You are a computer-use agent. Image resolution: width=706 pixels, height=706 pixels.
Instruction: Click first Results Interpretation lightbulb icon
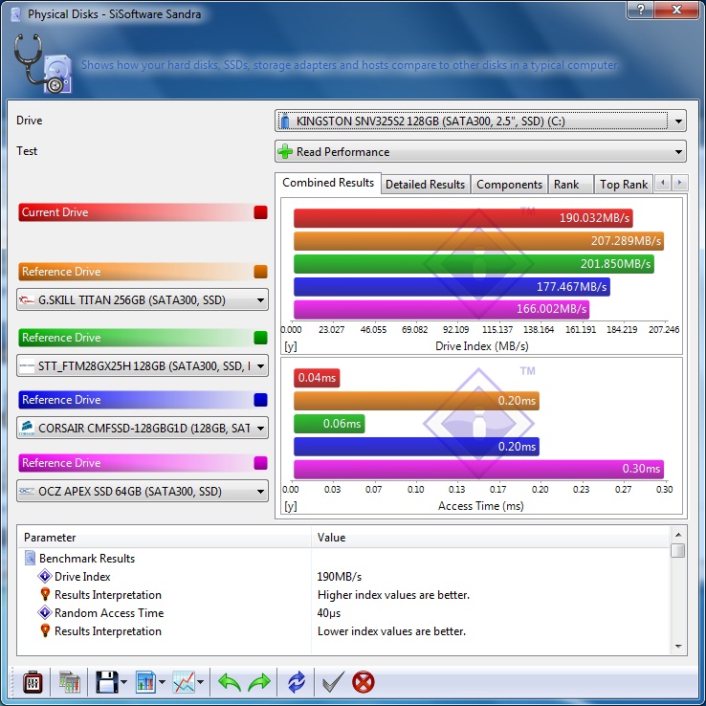tap(45, 595)
